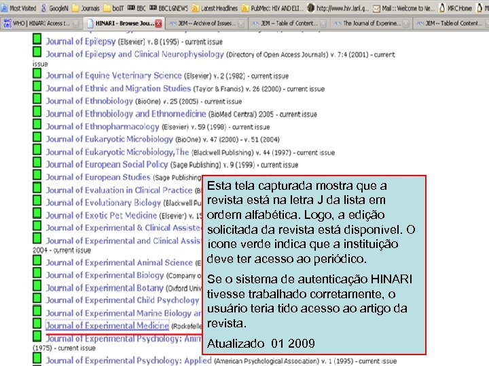This screenshot has height=366, width=489.
Task: Open Journal of Ethnic and Migration Studies link
Action: coord(118,89)
